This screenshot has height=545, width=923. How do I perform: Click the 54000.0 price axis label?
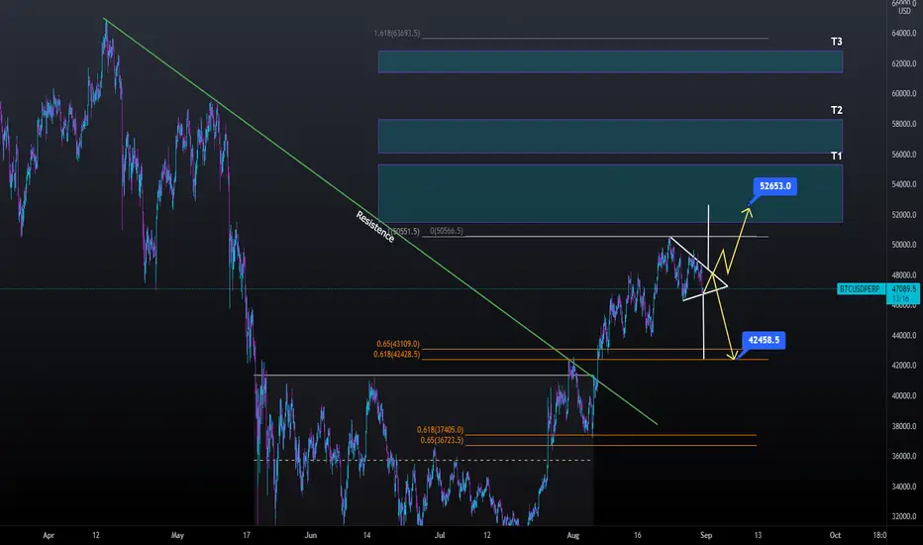click(x=904, y=184)
